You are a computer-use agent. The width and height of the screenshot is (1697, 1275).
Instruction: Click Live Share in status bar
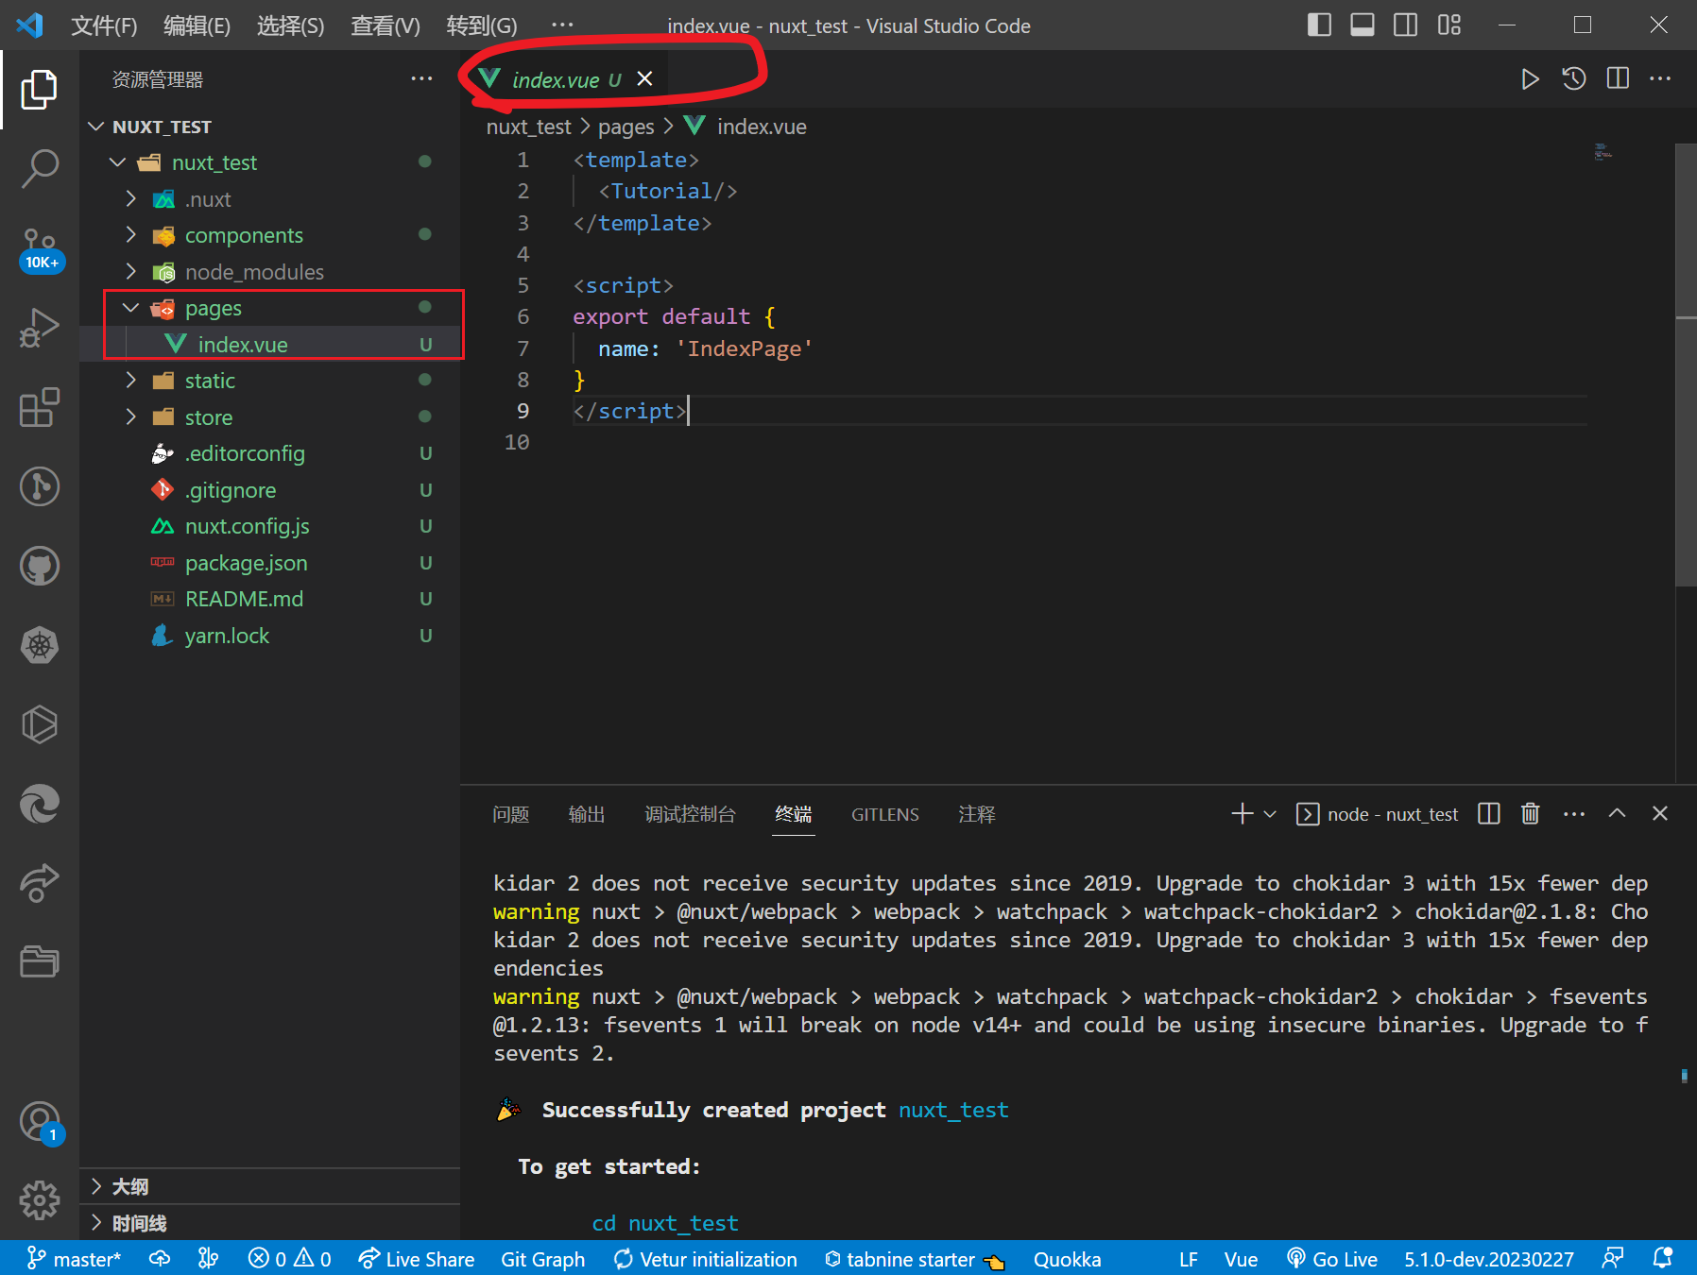click(x=417, y=1258)
